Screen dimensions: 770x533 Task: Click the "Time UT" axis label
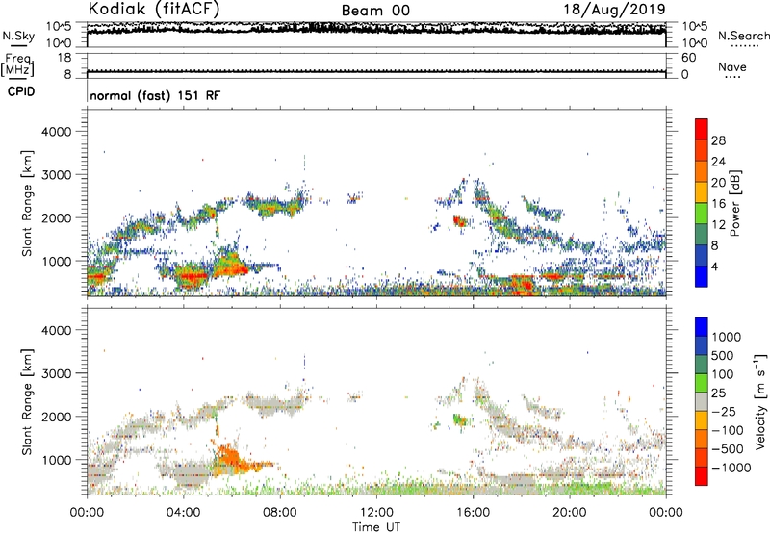coord(376,527)
